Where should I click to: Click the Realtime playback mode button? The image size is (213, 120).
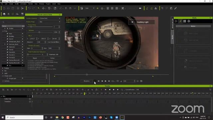pyautogui.click(x=87, y=81)
